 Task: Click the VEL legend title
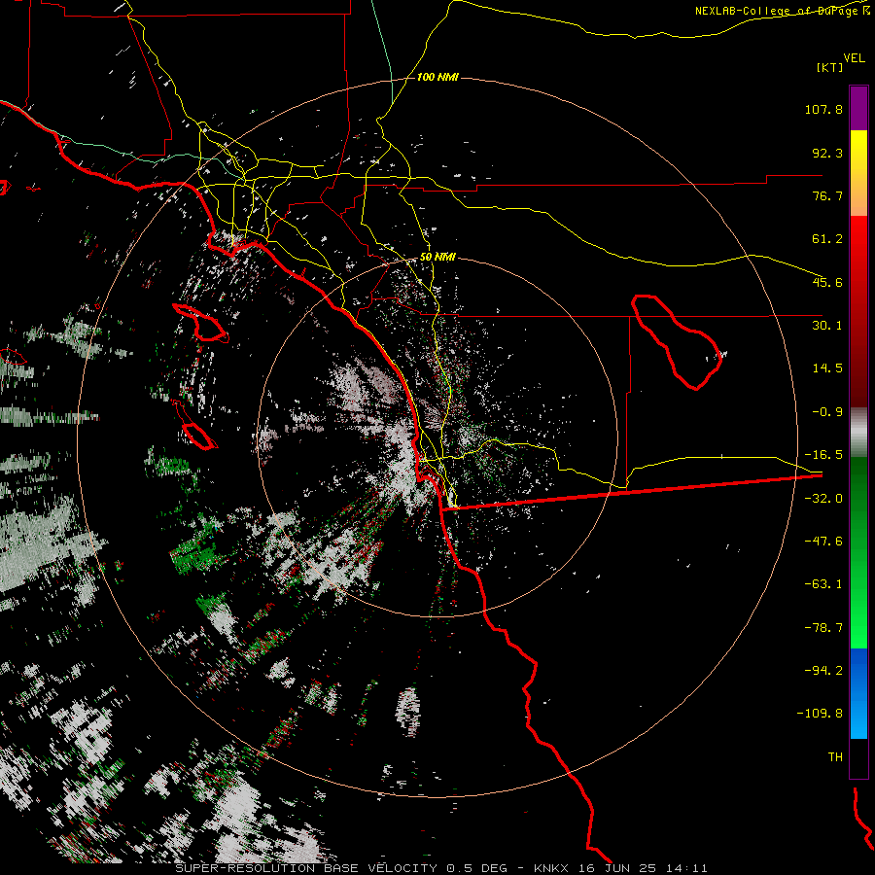(854, 58)
